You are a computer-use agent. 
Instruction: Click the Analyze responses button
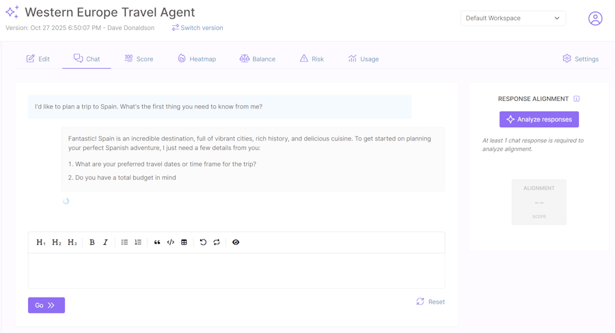[539, 119]
